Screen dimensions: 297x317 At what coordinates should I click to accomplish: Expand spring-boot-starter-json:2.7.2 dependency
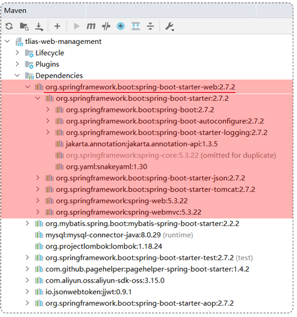(x=38, y=178)
